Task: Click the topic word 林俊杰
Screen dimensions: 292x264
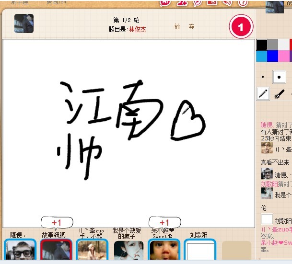Action: click(138, 29)
